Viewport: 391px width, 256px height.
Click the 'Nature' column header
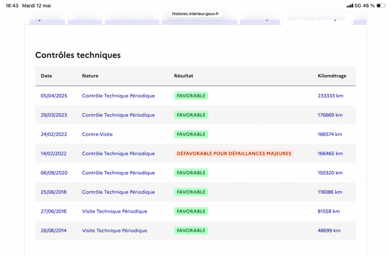tap(90, 76)
